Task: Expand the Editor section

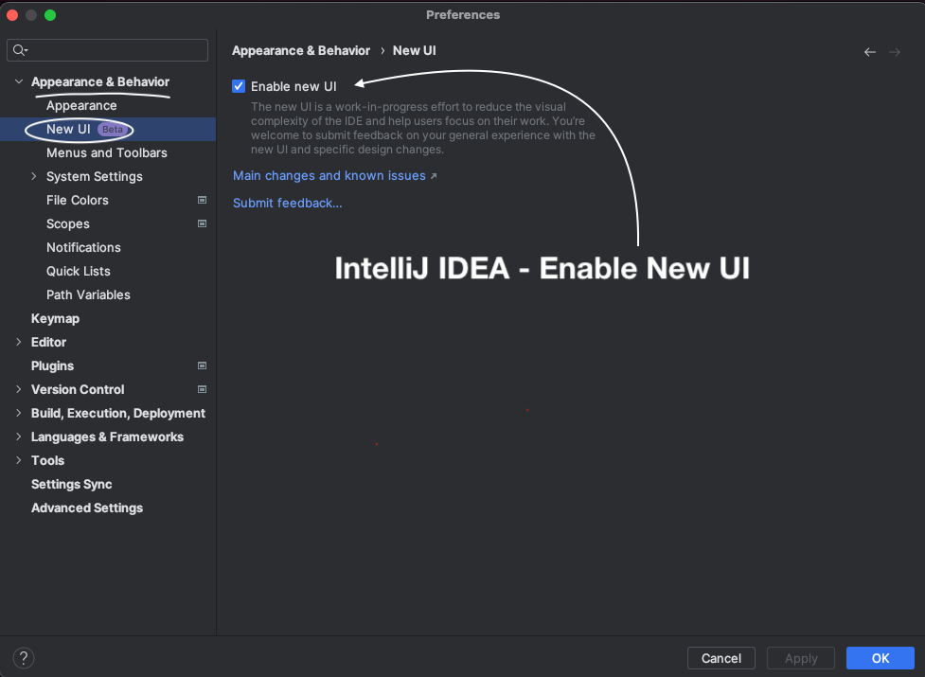Action: tap(19, 342)
